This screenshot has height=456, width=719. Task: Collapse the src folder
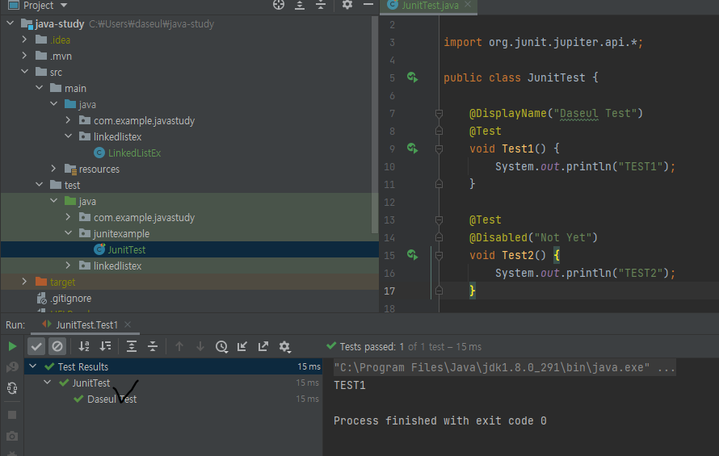(24, 72)
